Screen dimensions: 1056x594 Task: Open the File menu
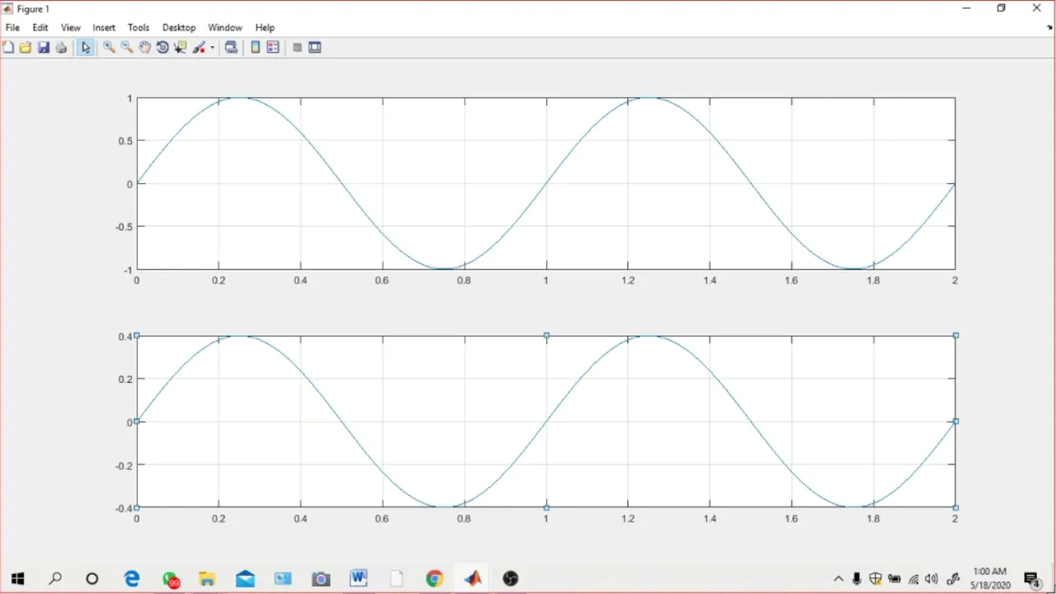coord(12,27)
